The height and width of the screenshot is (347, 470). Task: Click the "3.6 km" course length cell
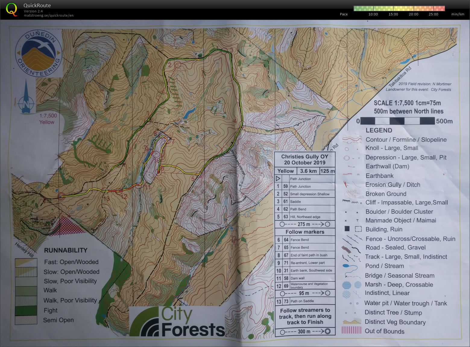click(x=308, y=171)
